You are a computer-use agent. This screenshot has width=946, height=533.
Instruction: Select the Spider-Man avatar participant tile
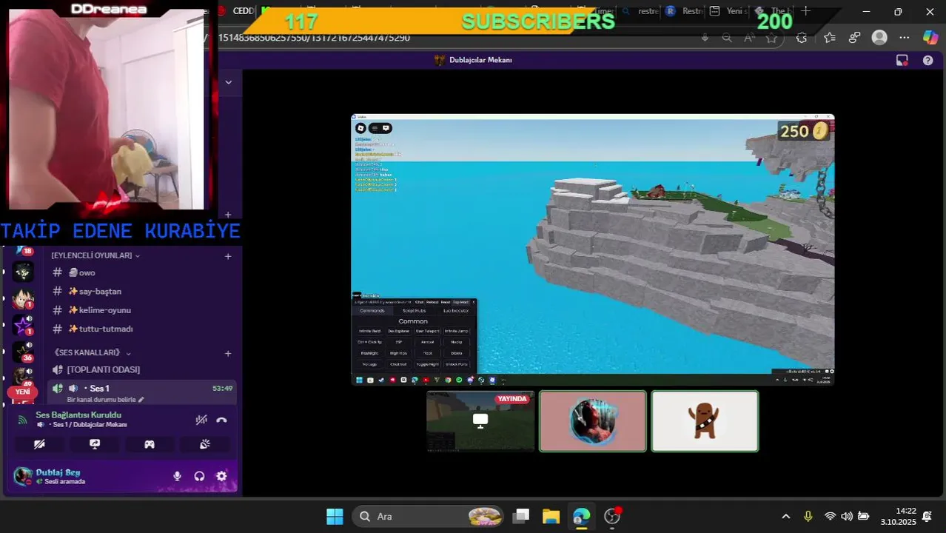pos(593,421)
